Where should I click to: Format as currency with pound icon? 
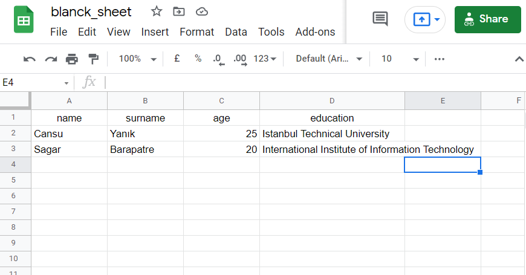click(x=177, y=59)
